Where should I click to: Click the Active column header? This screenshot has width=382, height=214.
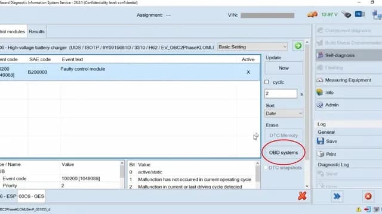[x=248, y=59]
